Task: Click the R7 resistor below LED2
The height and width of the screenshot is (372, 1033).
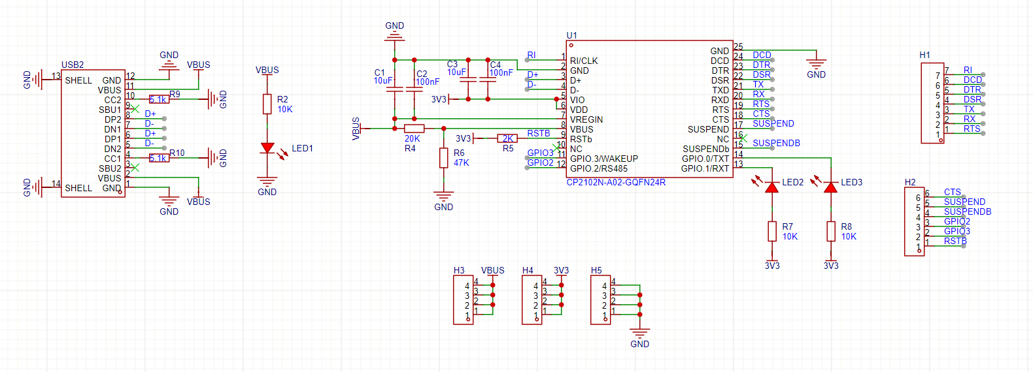Action: 771,231
